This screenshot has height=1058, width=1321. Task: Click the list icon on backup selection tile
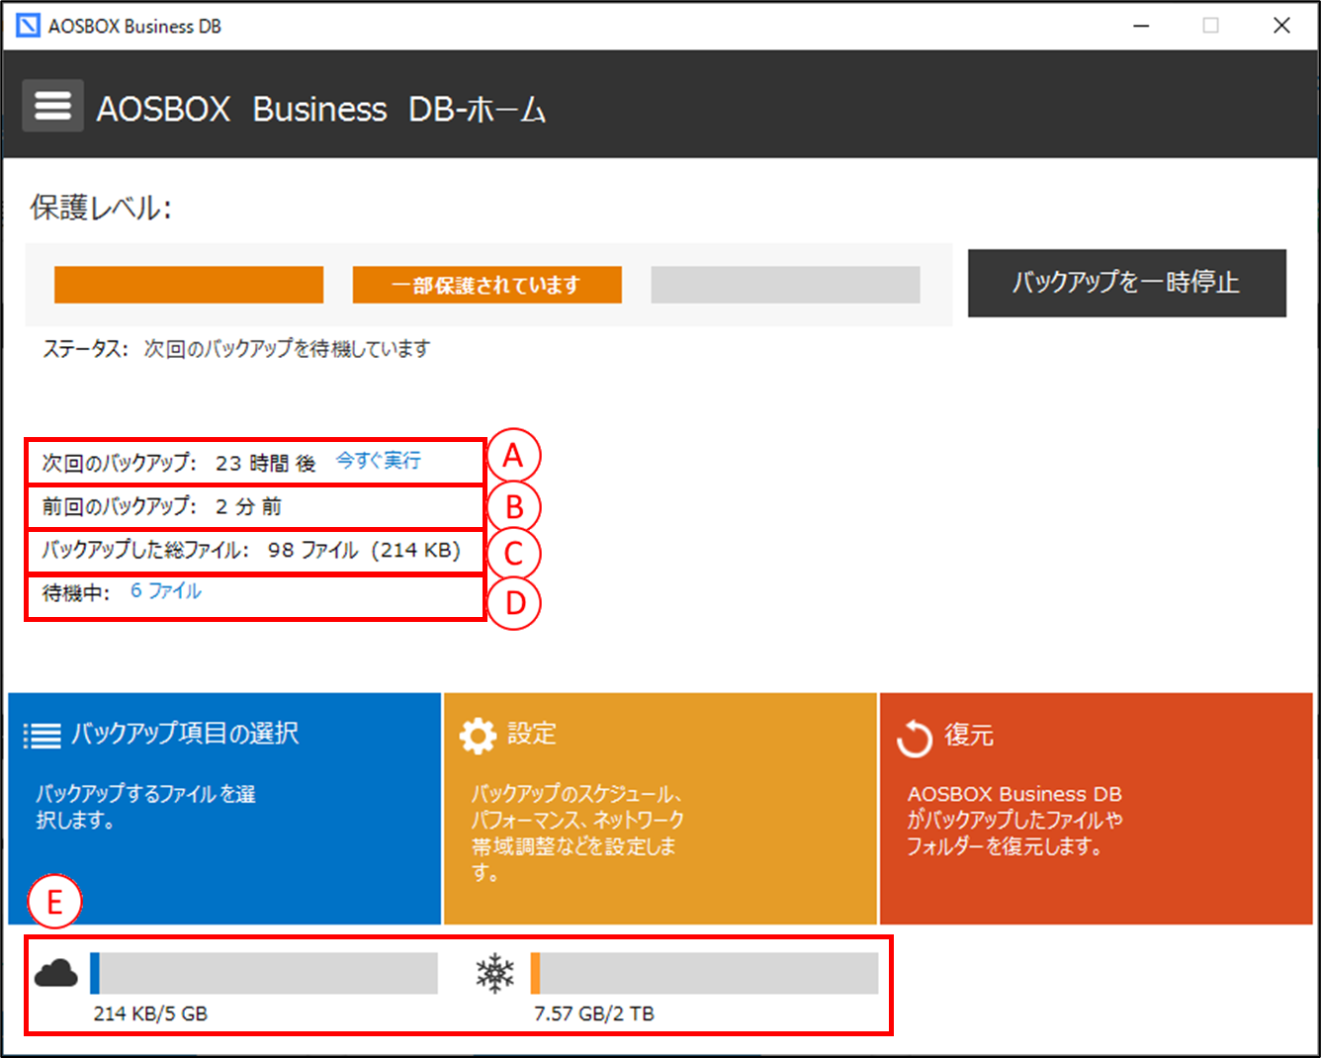tap(42, 735)
